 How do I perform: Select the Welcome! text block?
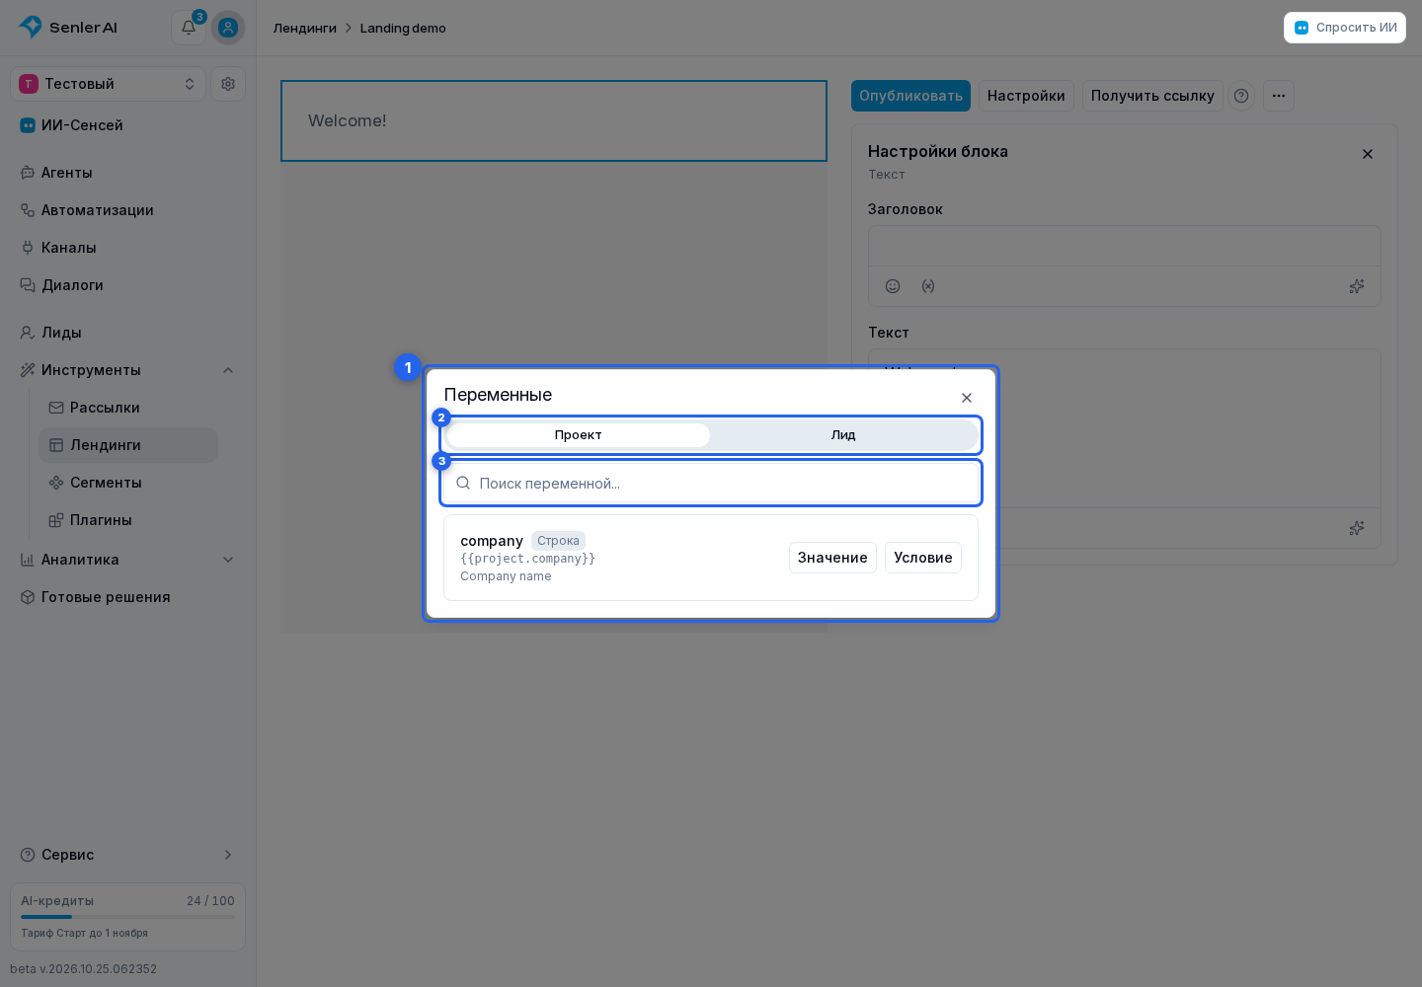point(554,120)
